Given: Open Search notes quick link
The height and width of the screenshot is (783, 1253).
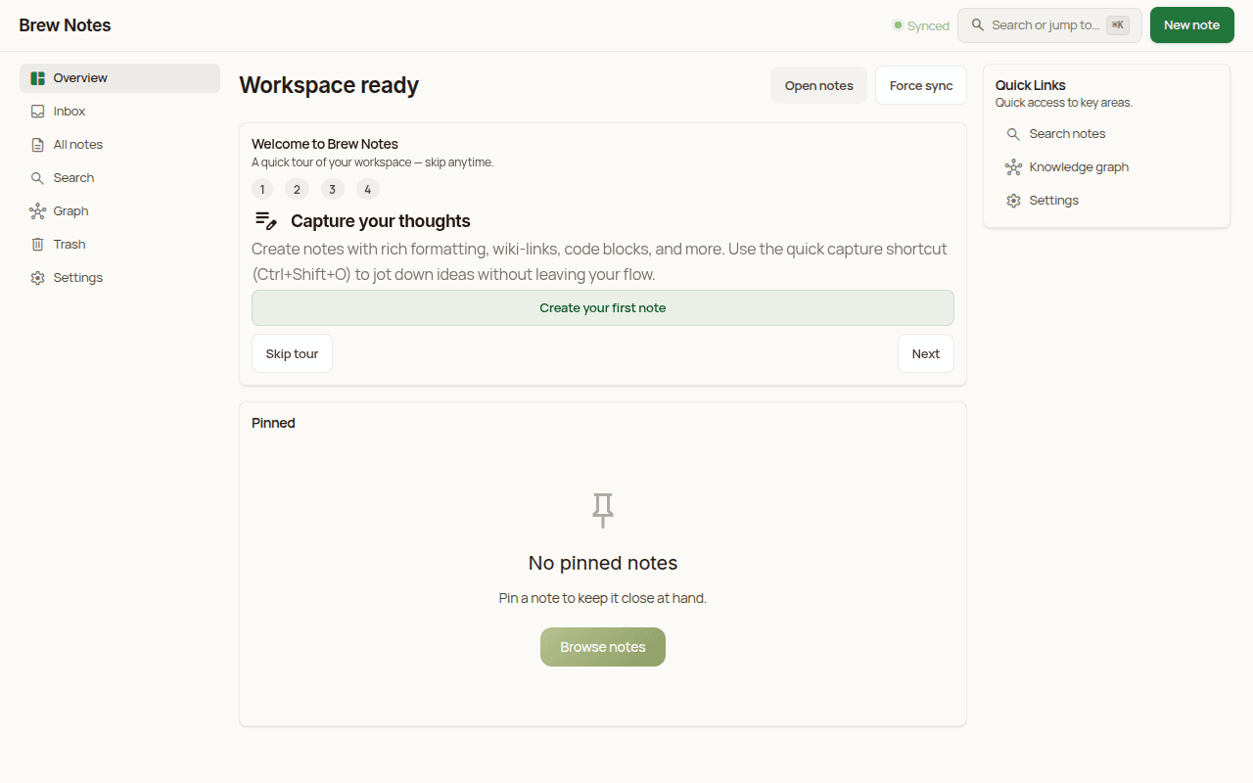Looking at the screenshot, I should click(x=1106, y=134).
